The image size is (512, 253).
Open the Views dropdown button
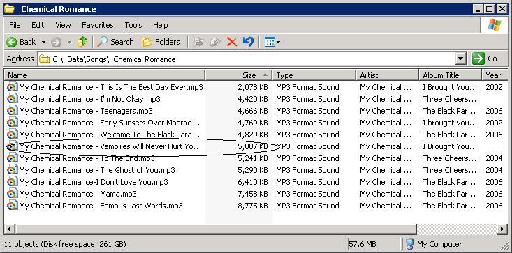tap(272, 42)
